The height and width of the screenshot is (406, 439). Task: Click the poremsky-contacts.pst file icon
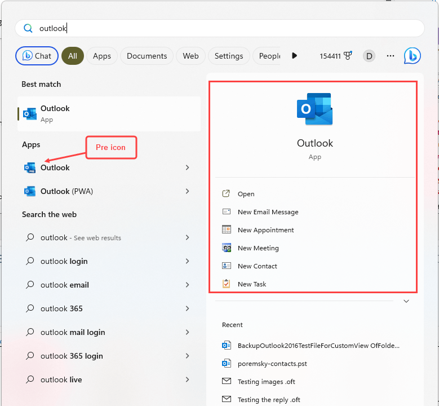pyautogui.click(x=226, y=363)
